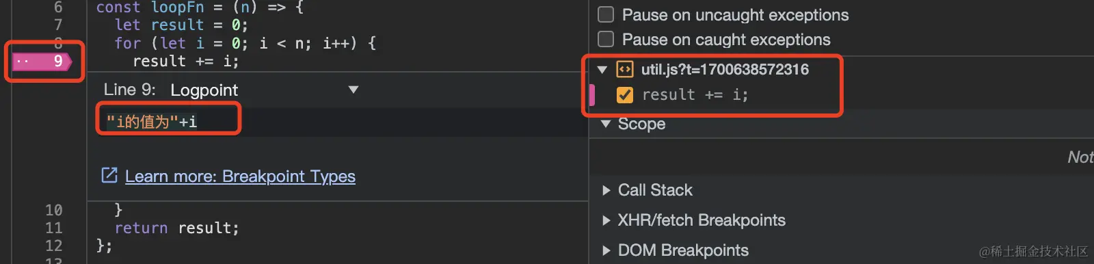Viewport: 1094px width, 264px height.
Task: Expand the DOM Breakpoints section
Action: point(606,250)
